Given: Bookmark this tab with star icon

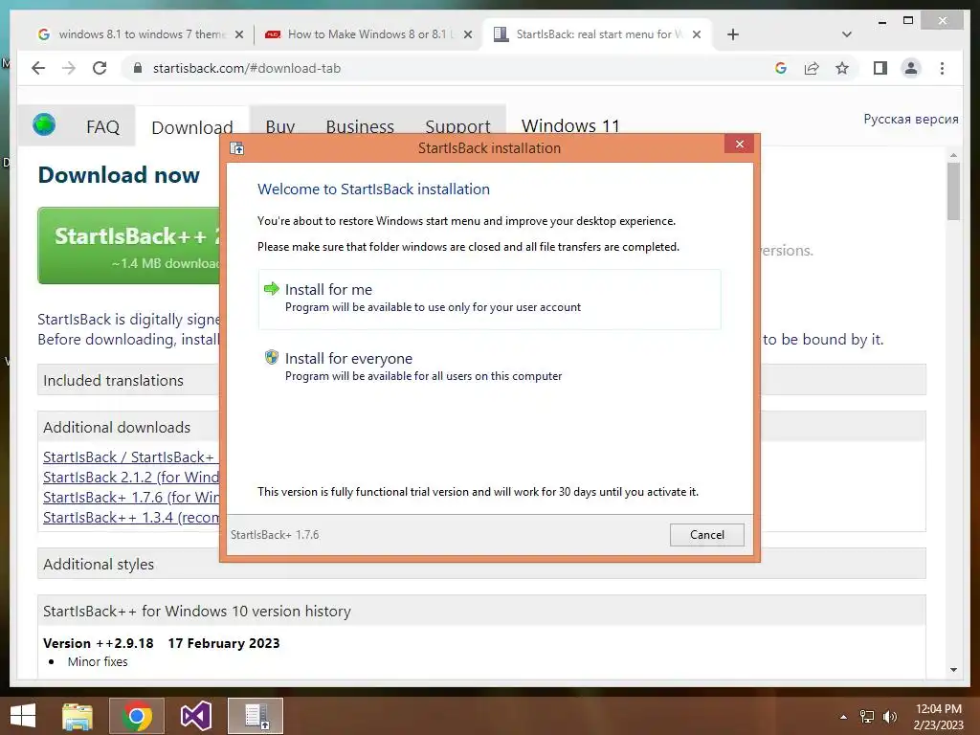Looking at the screenshot, I should 842,68.
